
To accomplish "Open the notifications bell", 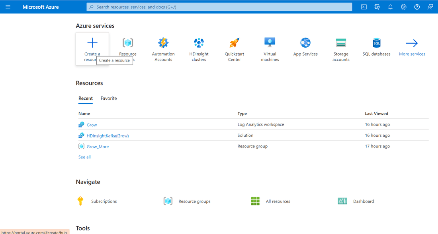I will (x=390, y=7).
